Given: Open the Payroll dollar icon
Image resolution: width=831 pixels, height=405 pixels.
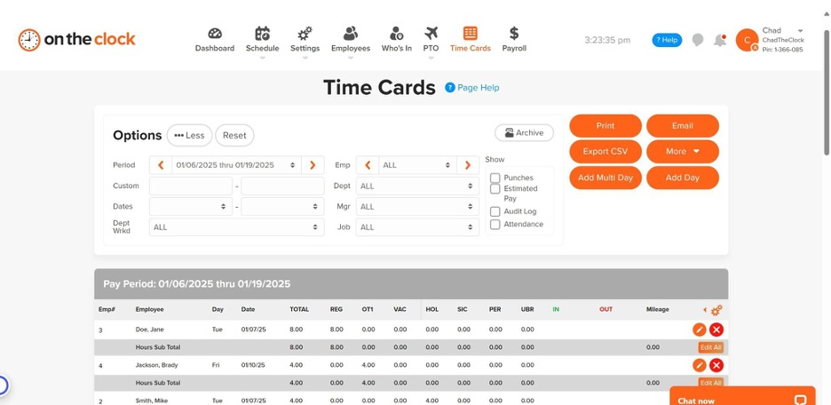Looking at the screenshot, I should [514, 34].
